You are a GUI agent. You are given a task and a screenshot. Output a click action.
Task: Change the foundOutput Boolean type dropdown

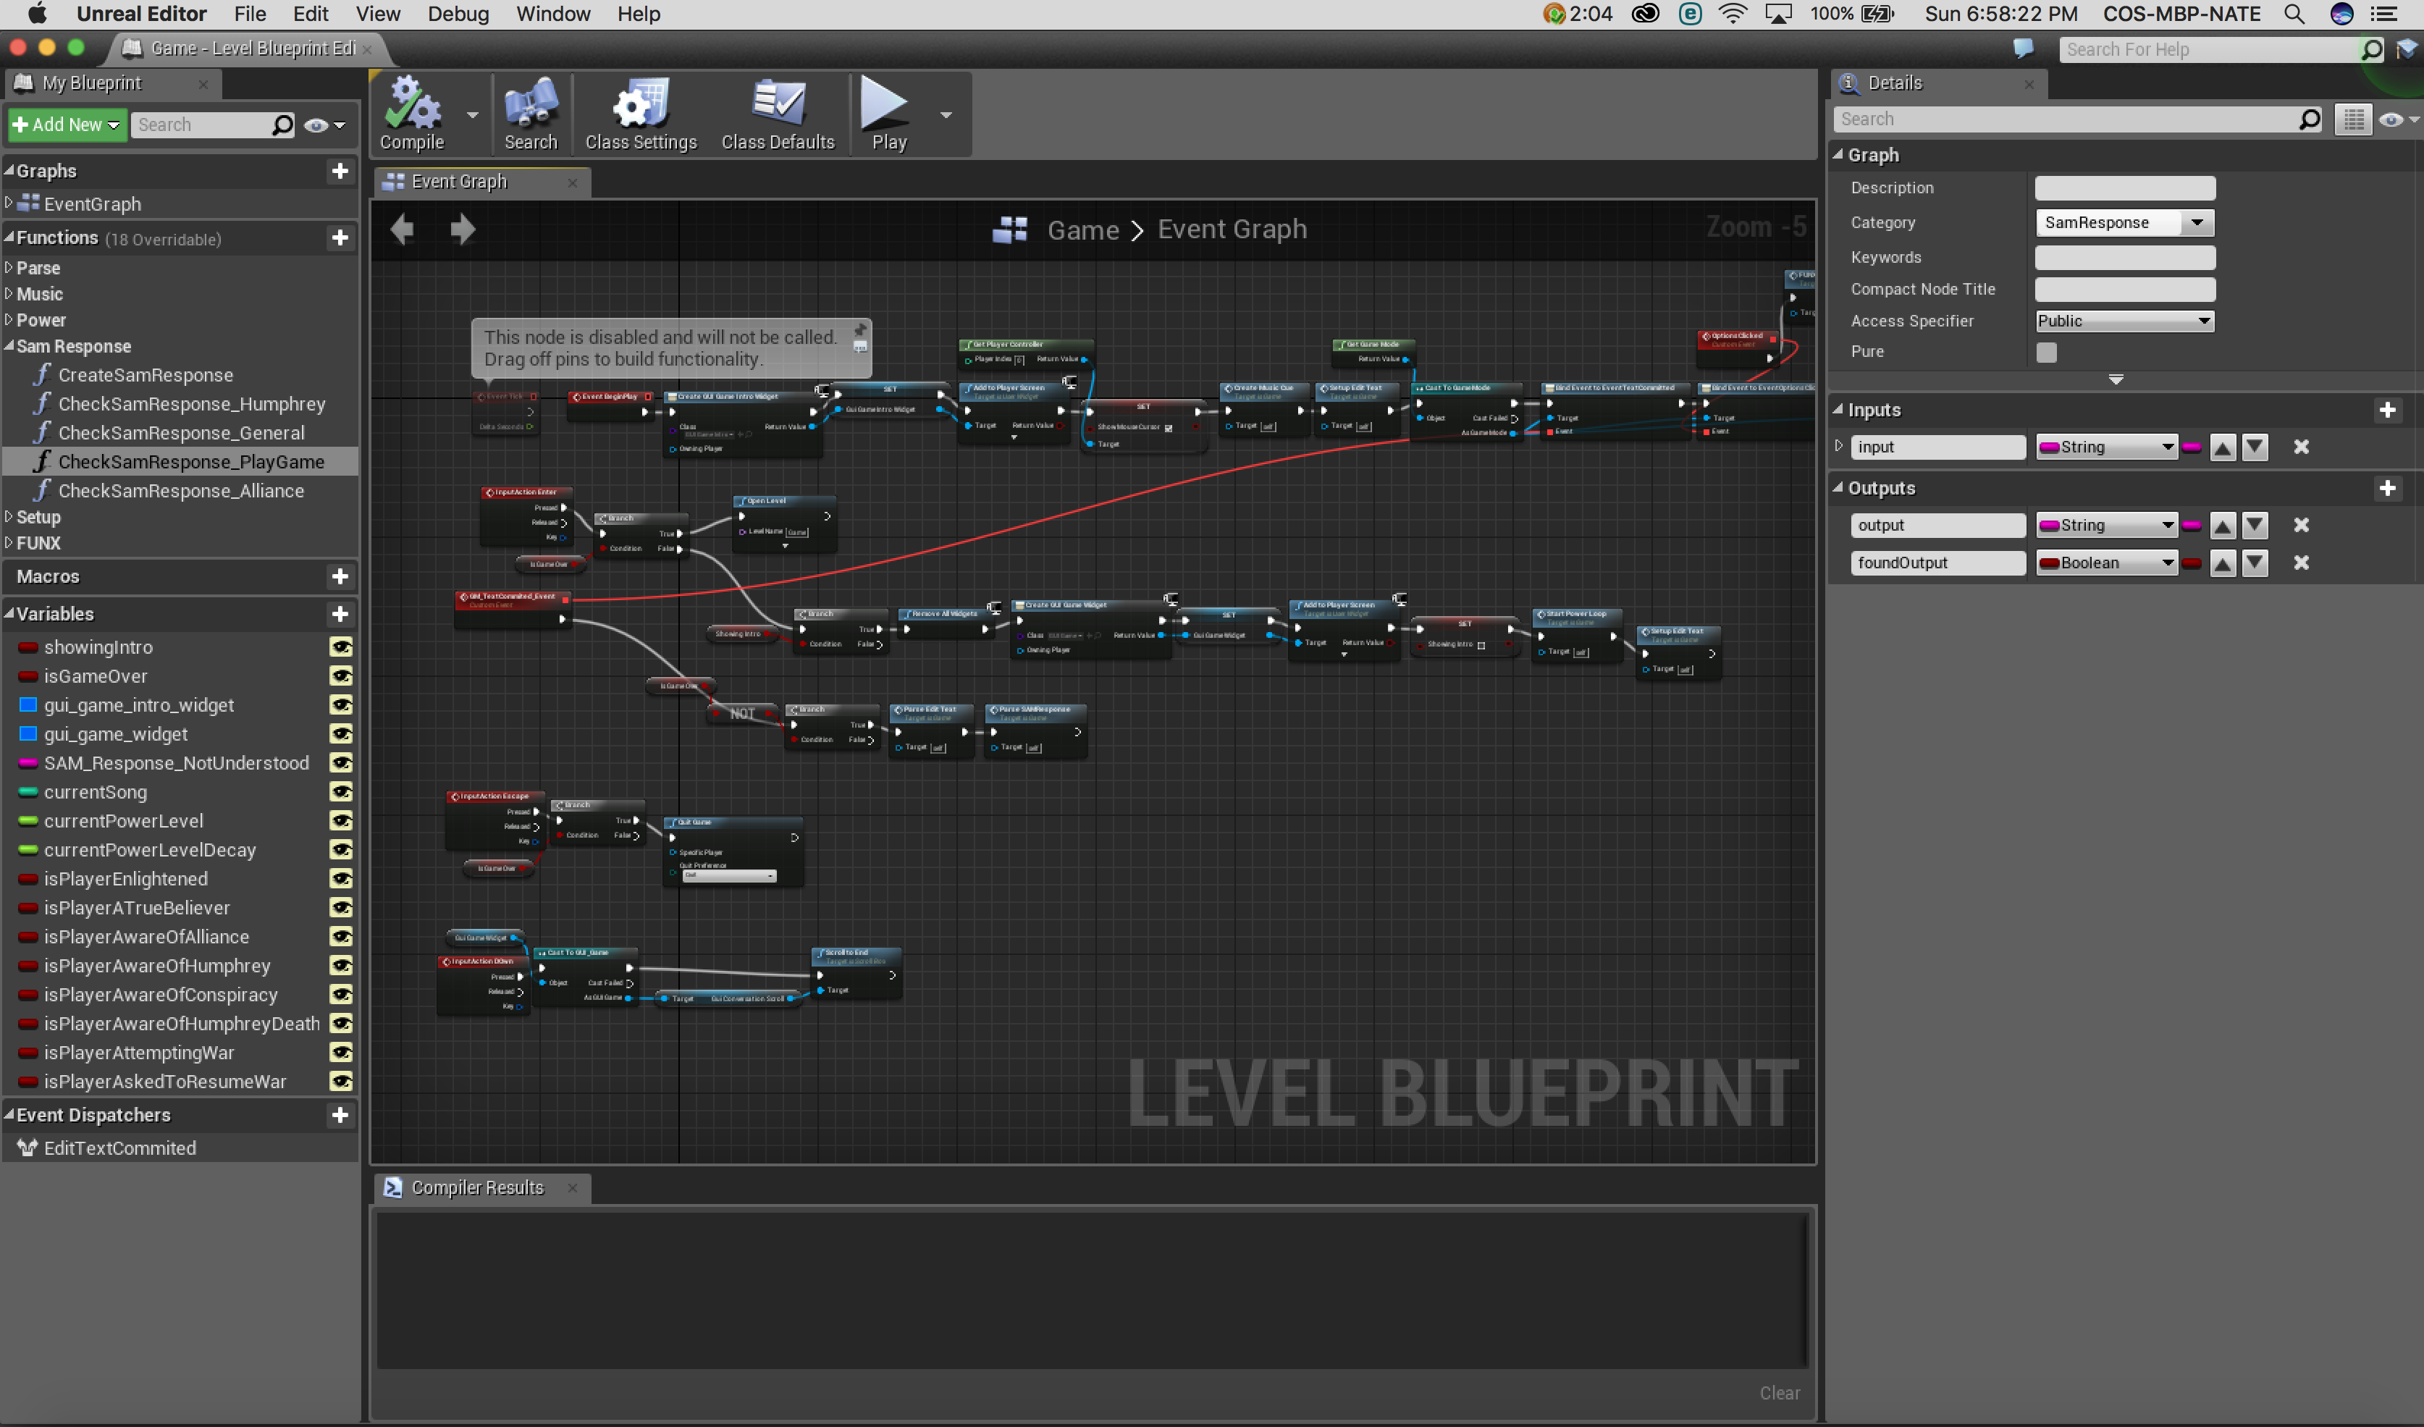2105,563
